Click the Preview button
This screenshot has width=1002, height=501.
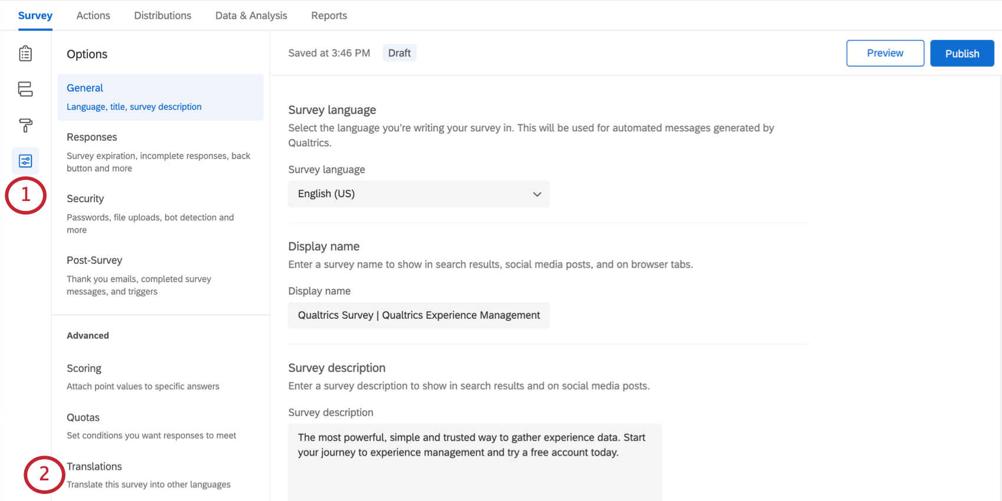(885, 53)
